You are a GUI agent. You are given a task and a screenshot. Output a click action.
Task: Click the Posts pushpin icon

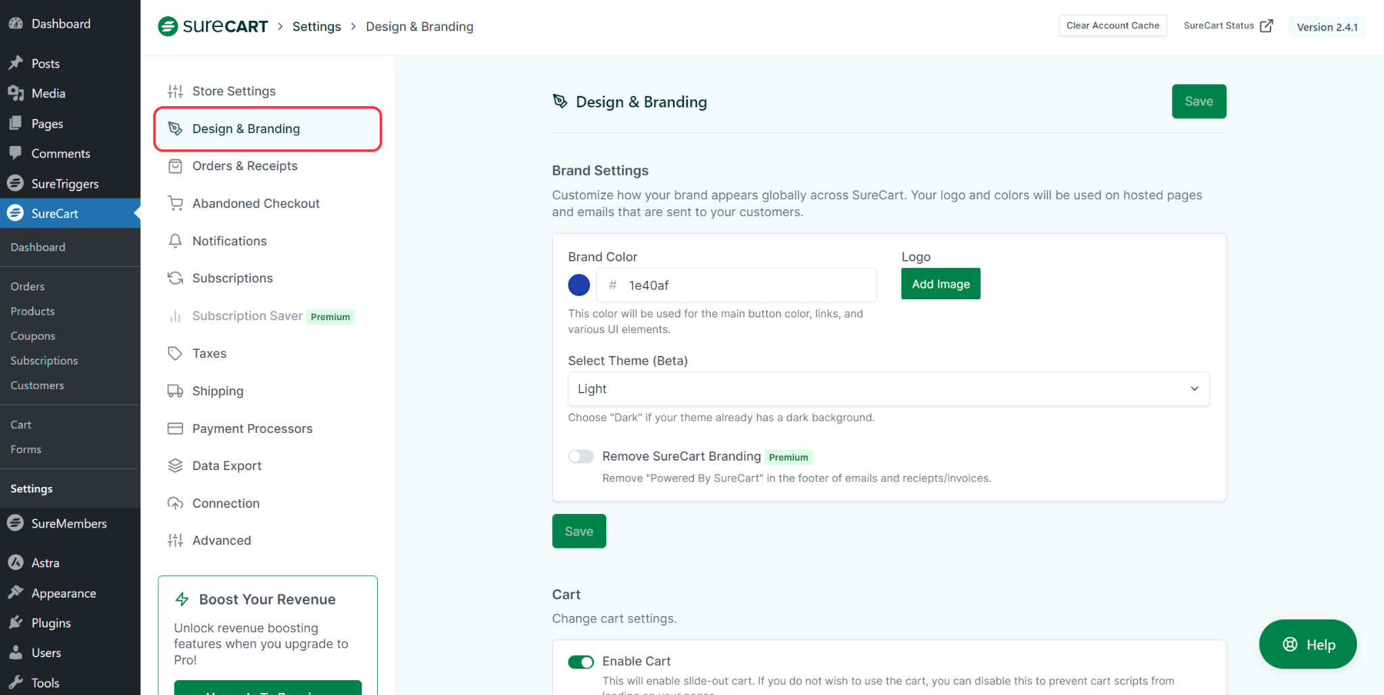[16, 63]
